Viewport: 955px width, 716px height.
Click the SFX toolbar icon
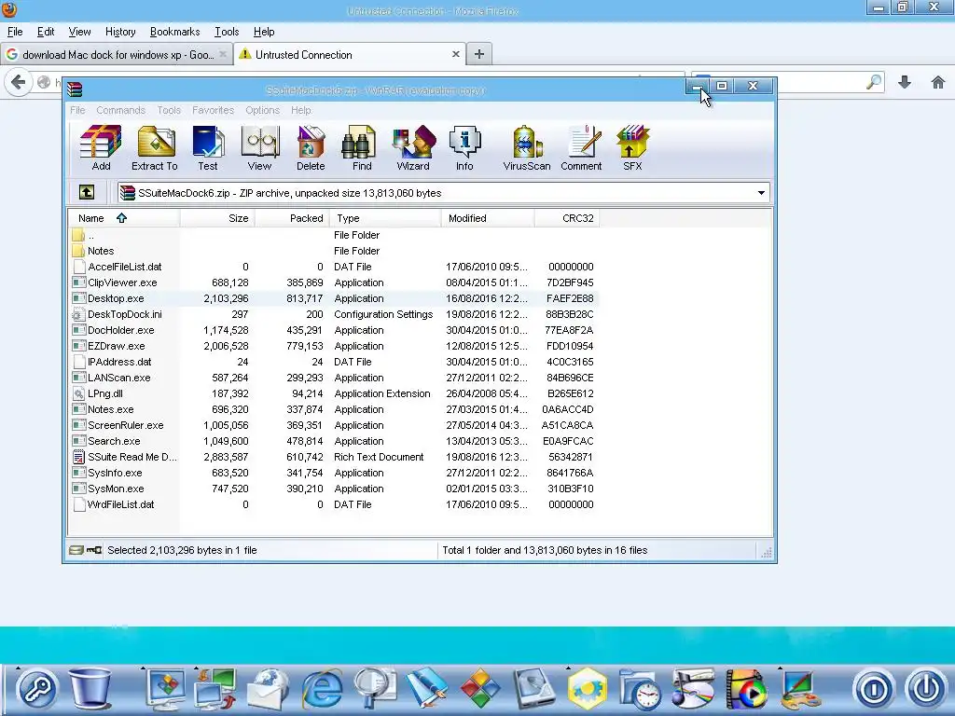pos(633,148)
